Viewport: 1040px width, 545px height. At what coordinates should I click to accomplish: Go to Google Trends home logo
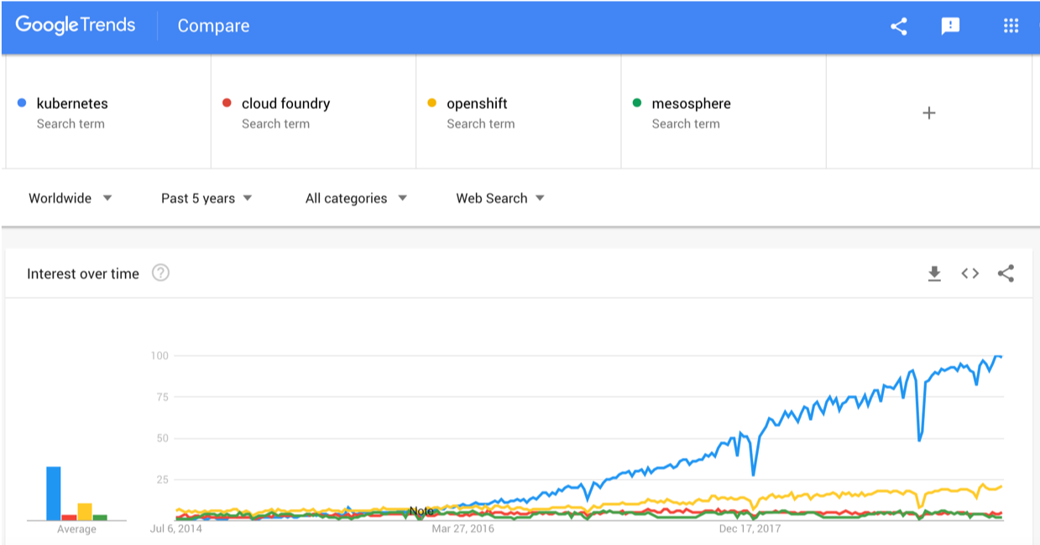point(76,26)
